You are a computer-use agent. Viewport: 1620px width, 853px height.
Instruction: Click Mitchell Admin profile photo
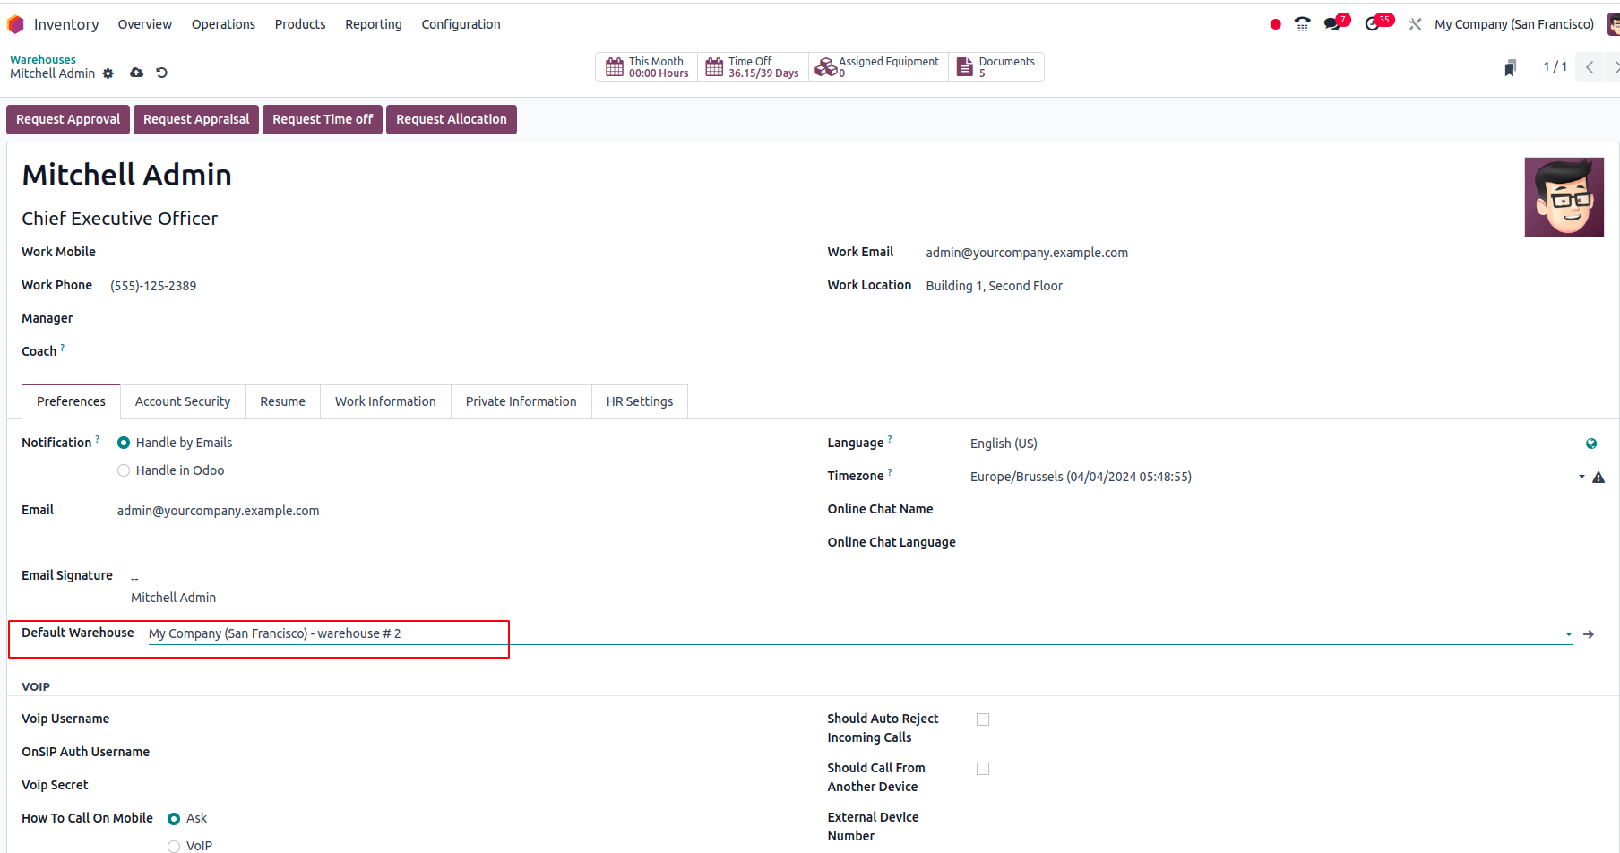click(1564, 197)
